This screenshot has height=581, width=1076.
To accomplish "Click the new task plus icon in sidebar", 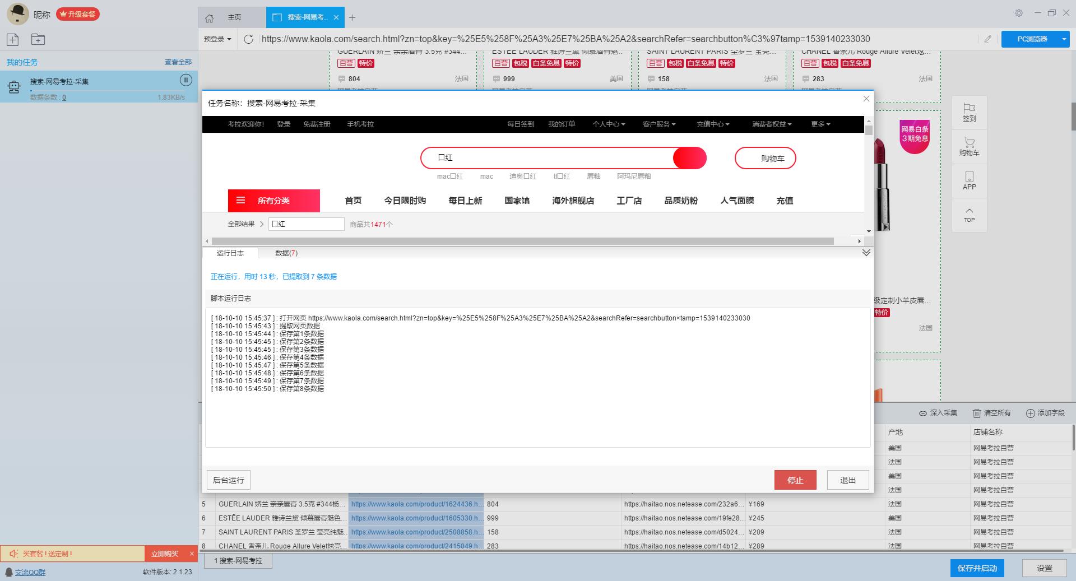I will (13, 39).
